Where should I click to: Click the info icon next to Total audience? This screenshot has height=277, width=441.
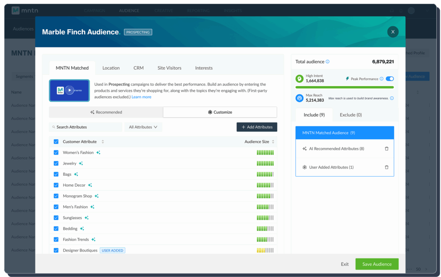tap(328, 62)
